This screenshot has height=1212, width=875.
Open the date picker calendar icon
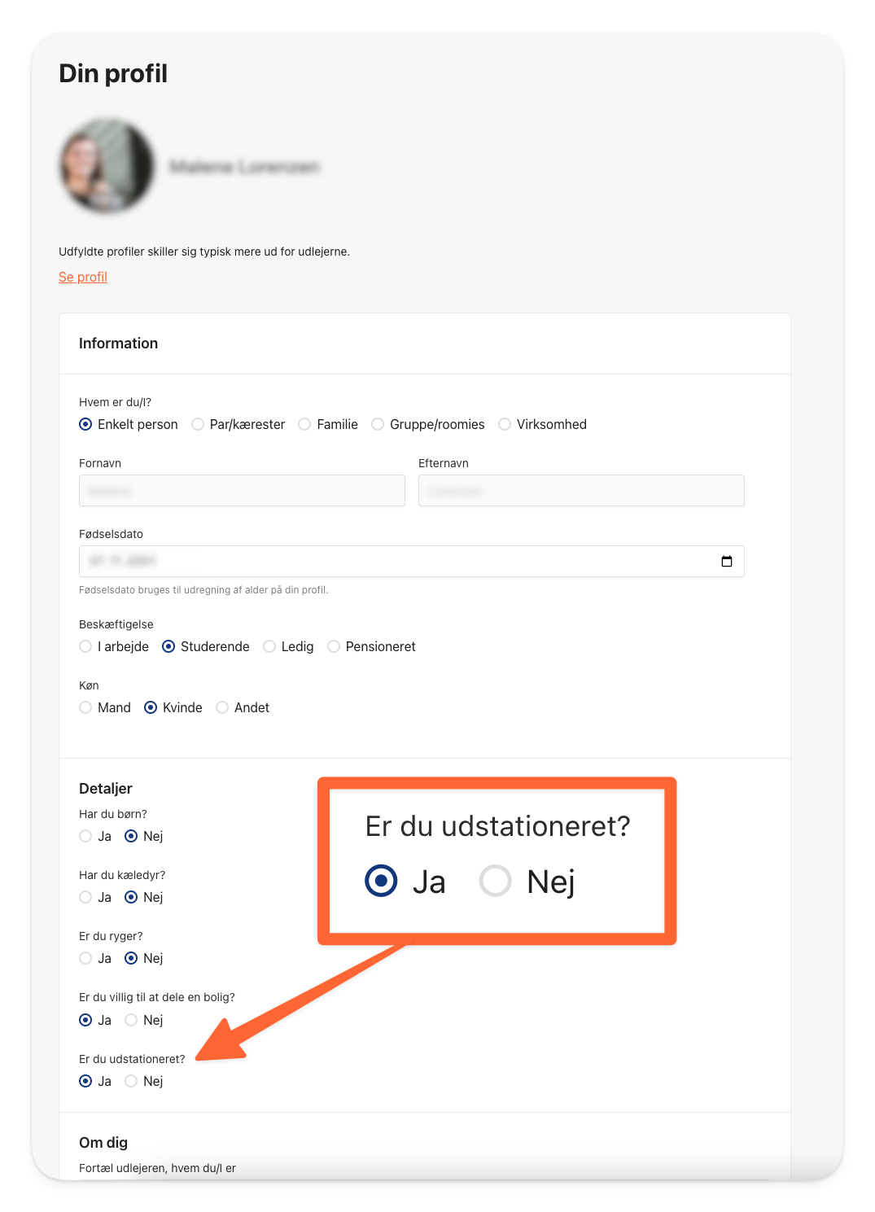tap(727, 561)
